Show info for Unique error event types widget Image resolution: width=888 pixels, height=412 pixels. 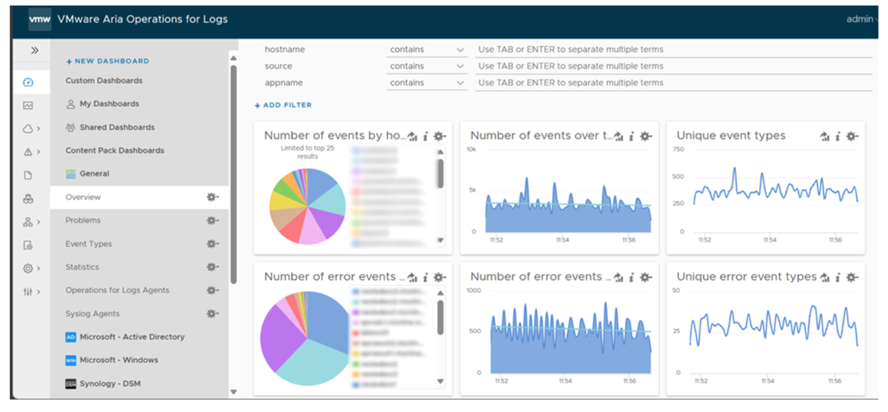pos(838,278)
